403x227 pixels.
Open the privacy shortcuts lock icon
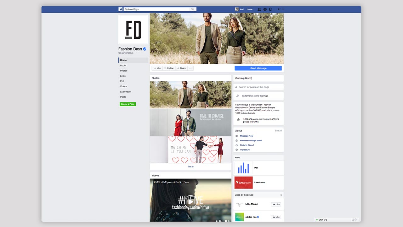point(279,9)
